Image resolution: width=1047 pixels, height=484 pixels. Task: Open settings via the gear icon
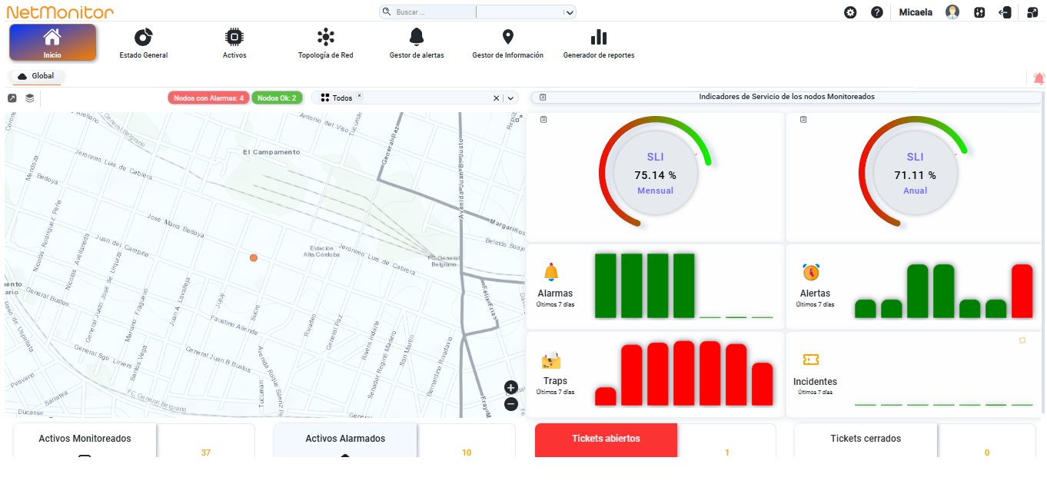[x=850, y=12]
